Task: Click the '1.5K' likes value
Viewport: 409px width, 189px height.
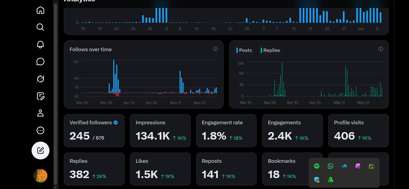Action: [147, 174]
